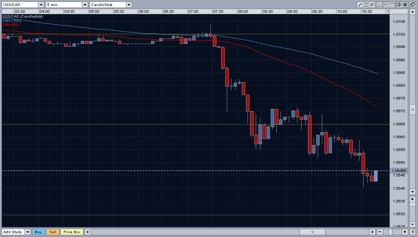Click the vertical scrollbar up arrow

(x=412, y=12)
